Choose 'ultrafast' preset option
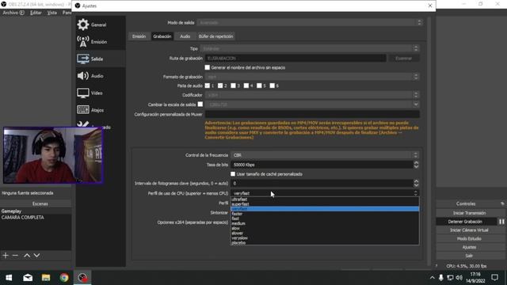 [325, 199]
